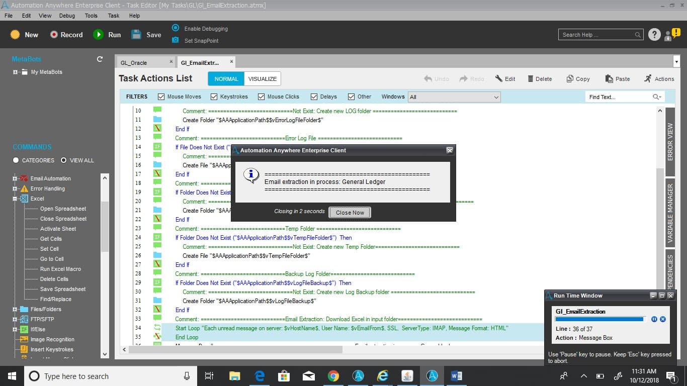
Task: Close the GI_EmailExtr tab with its X
Action: (231, 61)
